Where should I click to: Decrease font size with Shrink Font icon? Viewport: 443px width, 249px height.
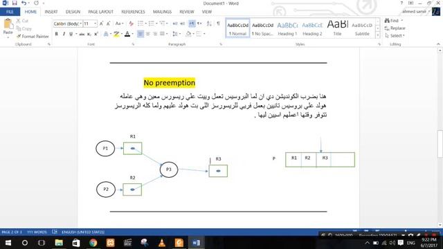(x=108, y=24)
